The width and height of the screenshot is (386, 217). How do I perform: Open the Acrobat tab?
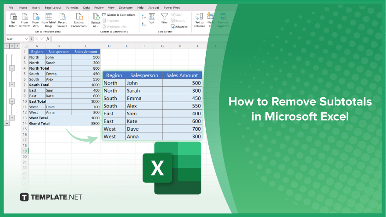coord(154,7)
